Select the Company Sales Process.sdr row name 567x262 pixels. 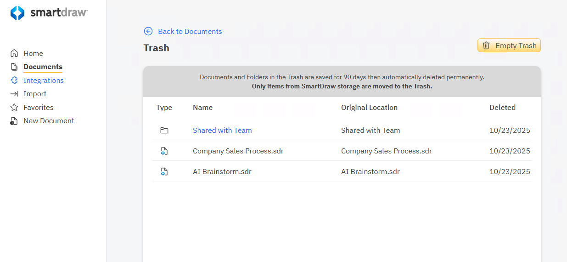click(238, 151)
